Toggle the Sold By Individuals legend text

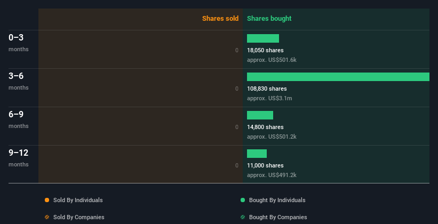tap(78, 200)
